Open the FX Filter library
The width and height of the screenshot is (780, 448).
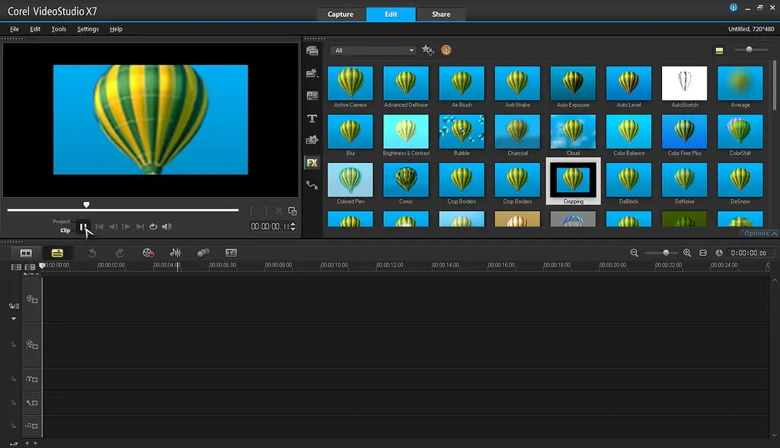coord(312,163)
